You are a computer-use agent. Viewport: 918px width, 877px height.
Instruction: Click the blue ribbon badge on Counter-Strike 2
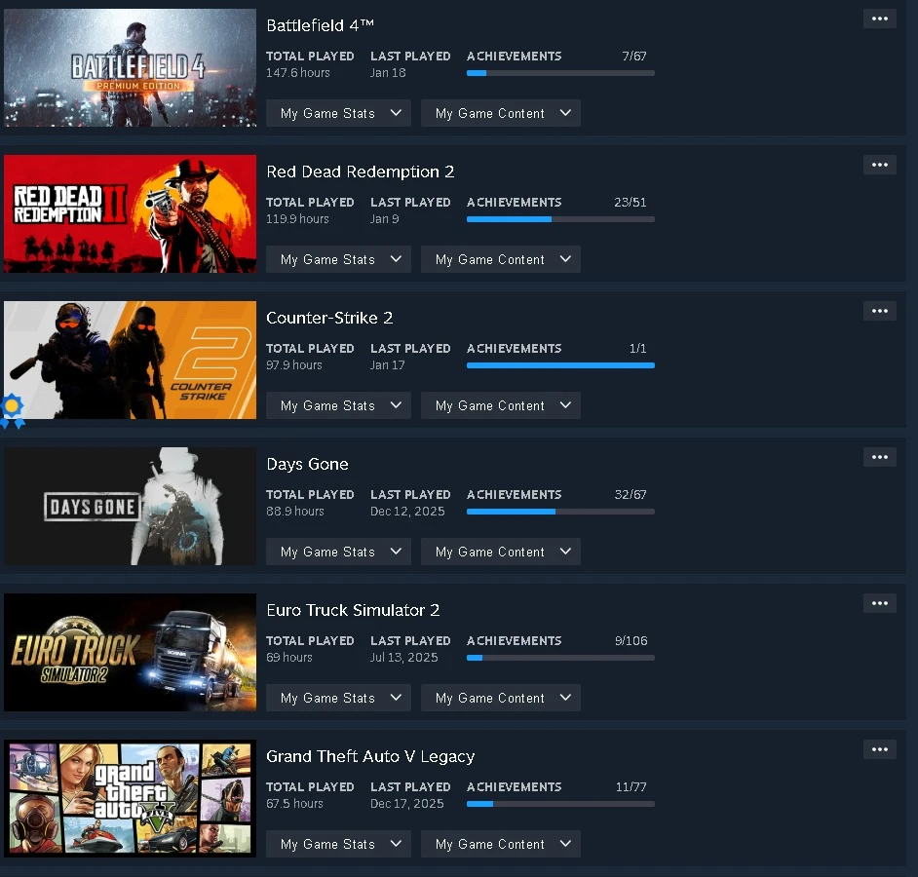click(13, 411)
